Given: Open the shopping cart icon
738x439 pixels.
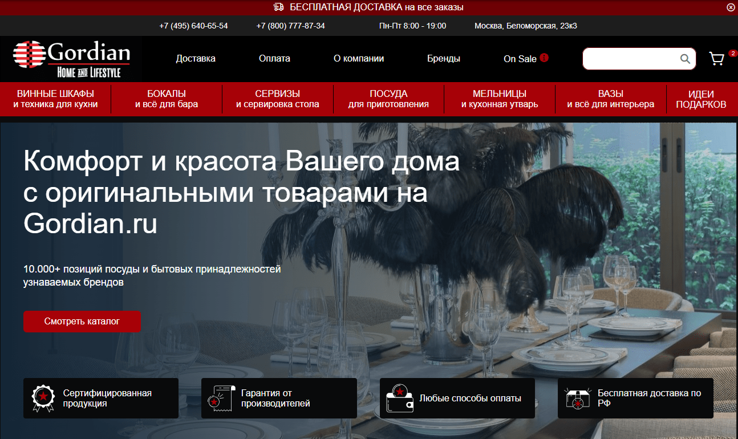Looking at the screenshot, I should click(x=716, y=59).
